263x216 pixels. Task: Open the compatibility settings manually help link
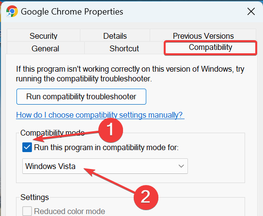click(100, 115)
